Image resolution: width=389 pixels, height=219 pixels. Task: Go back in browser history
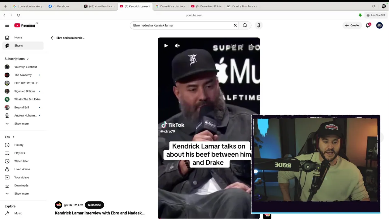[4, 15]
